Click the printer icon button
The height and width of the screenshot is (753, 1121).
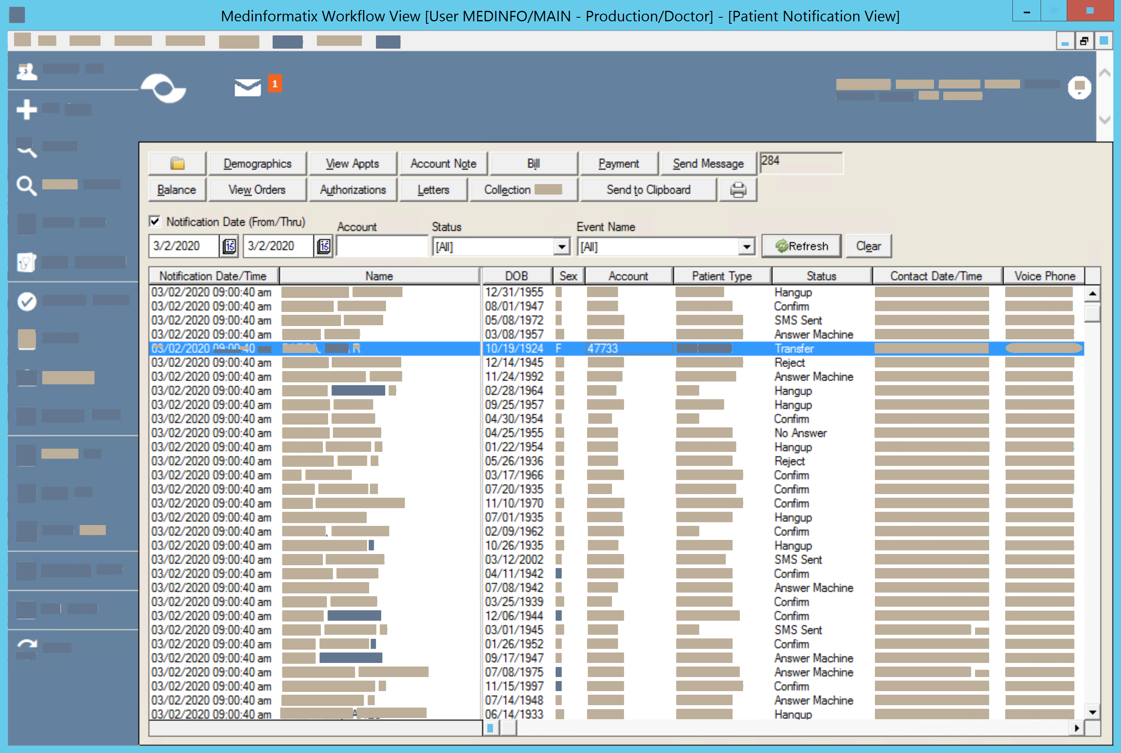click(x=738, y=190)
